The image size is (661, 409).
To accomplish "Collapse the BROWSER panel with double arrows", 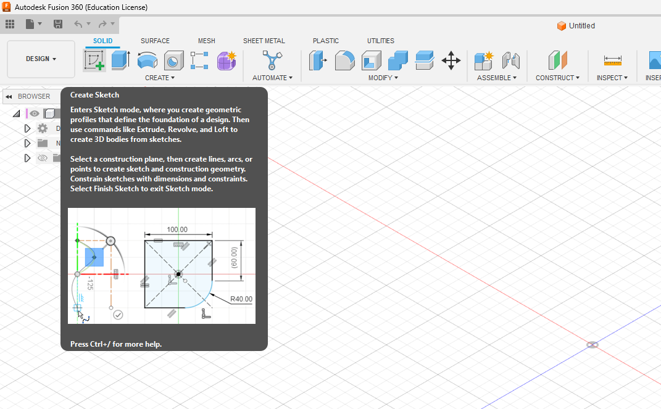I will click(9, 96).
